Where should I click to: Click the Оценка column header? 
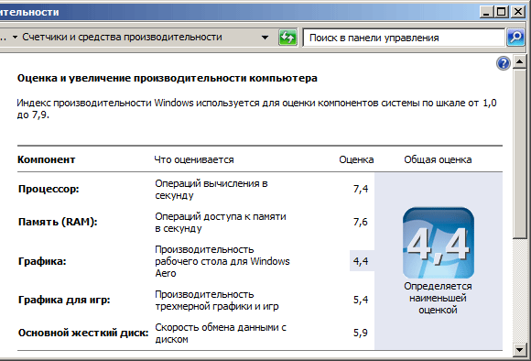(x=356, y=159)
